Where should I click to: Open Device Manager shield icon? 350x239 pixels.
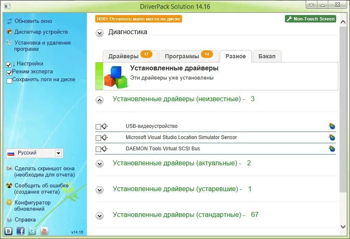tap(9, 32)
